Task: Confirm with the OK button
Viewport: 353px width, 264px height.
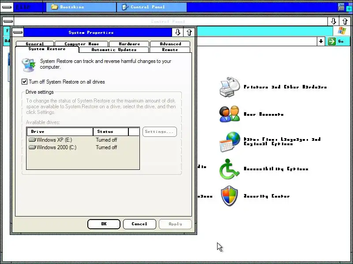Action: click(104, 224)
